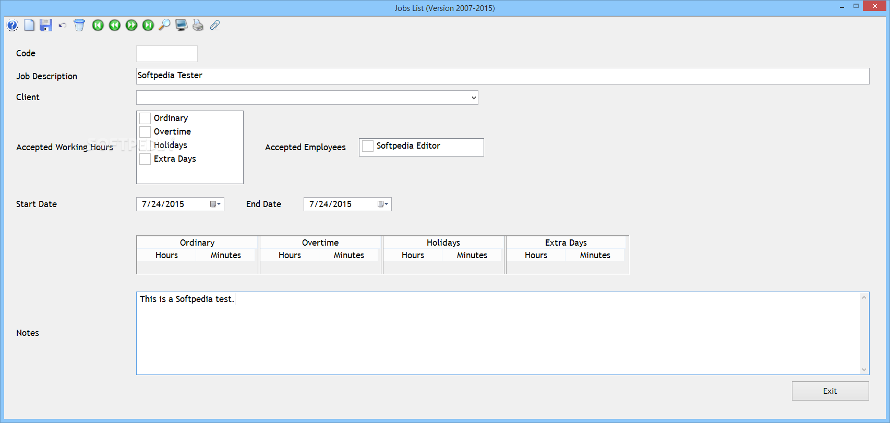The width and height of the screenshot is (890, 423).
Task: Click Hours header under Extra Days
Action: (536, 255)
